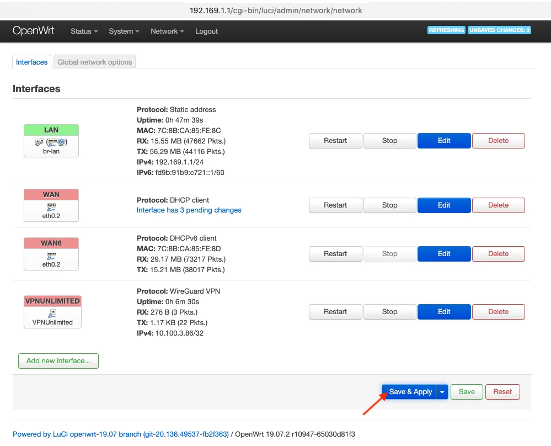Switch to Global network options tab
551x446 pixels.
pyautogui.click(x=95, y=62)
